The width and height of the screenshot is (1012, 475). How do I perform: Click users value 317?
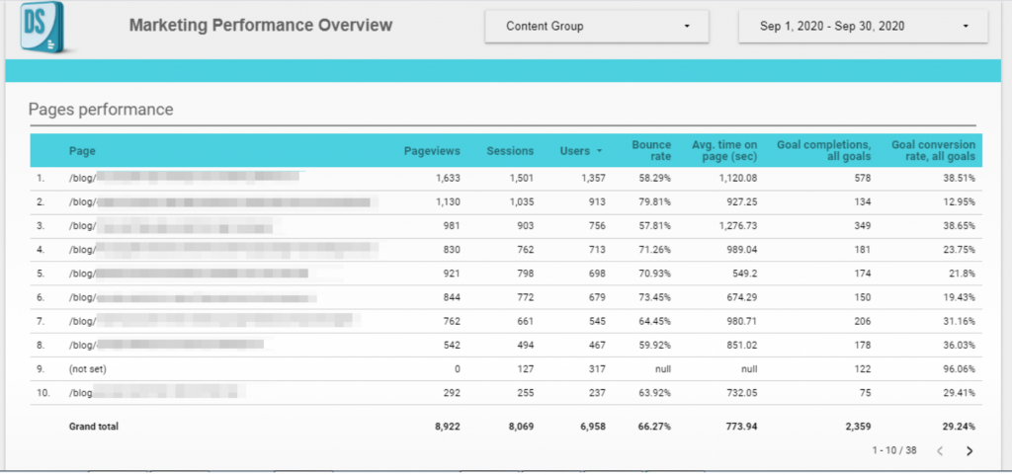596,369
